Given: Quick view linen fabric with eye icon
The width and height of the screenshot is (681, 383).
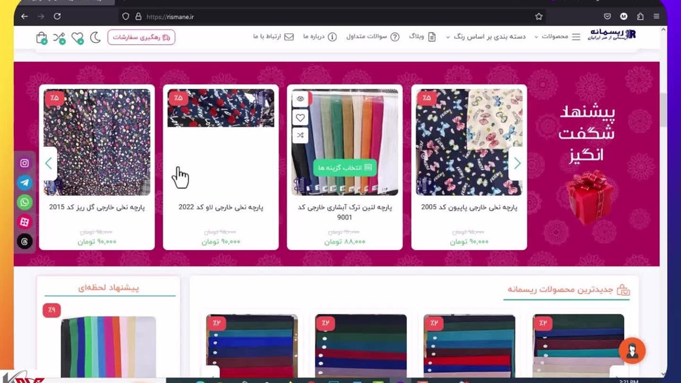Looking at the screenshot, I should point(301,99).
